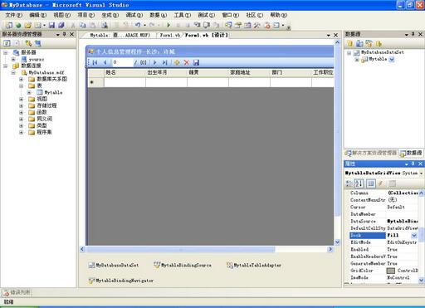Select MyDatabaseDataSet in the component tray
The image size is (425, 308).
tap(114, 265)
